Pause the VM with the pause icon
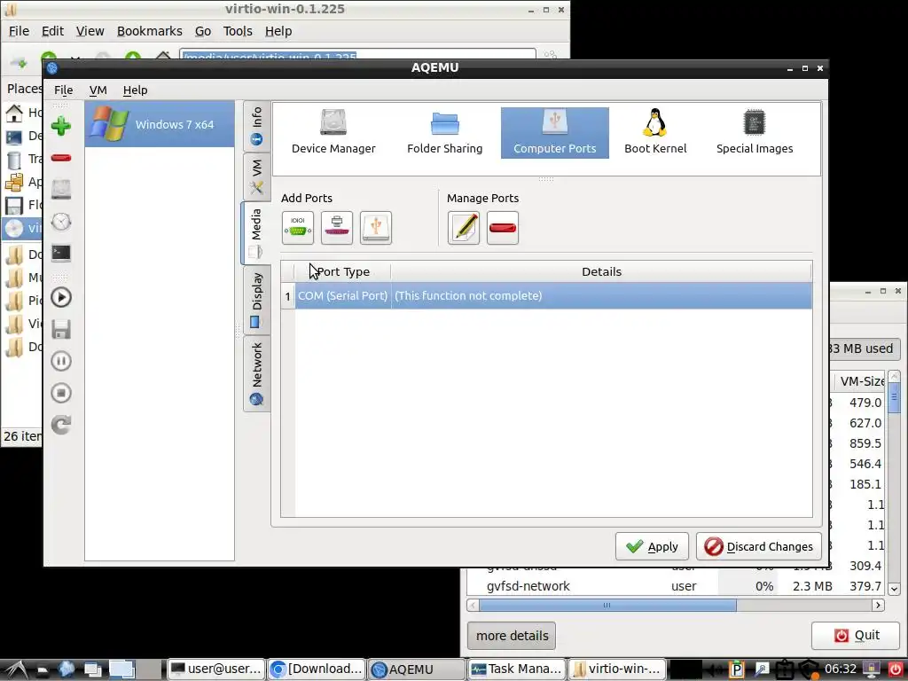908x681 pixels. (61, 361)
